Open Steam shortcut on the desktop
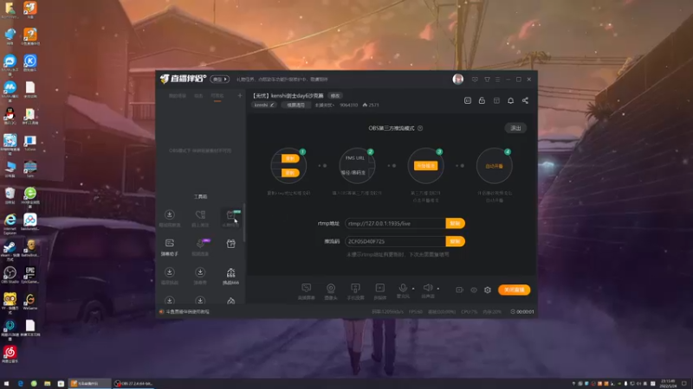The width and height of the screenshot is (693, 389). click(10, 249)
